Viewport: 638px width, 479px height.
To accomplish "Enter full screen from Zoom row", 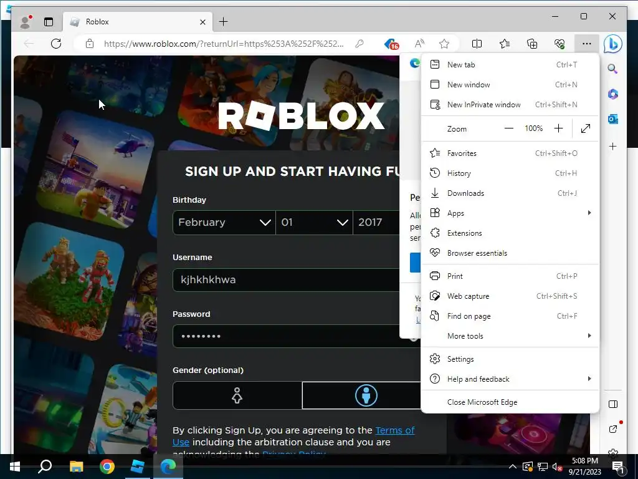I will point(586,128).
